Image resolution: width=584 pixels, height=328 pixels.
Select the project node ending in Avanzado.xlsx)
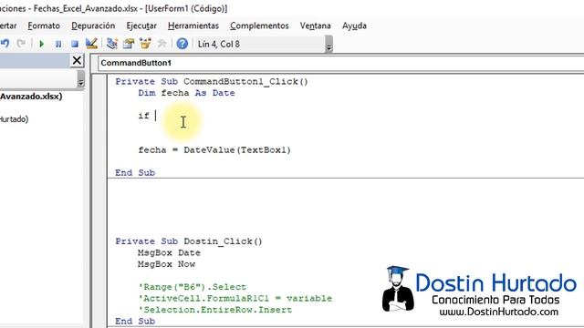click(31, 97)
